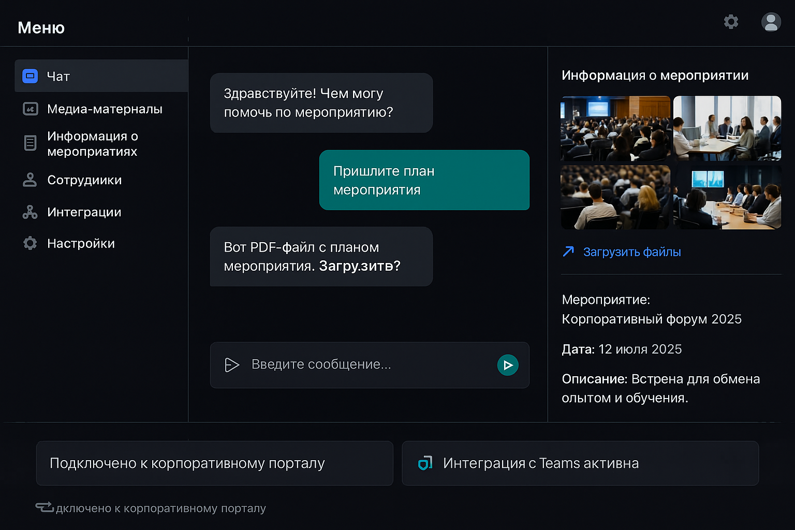The width and height of the screenshot is (795, 530).
Task: Click the Настройки gear icon in sidebar
Action: [x=30, y=243]
